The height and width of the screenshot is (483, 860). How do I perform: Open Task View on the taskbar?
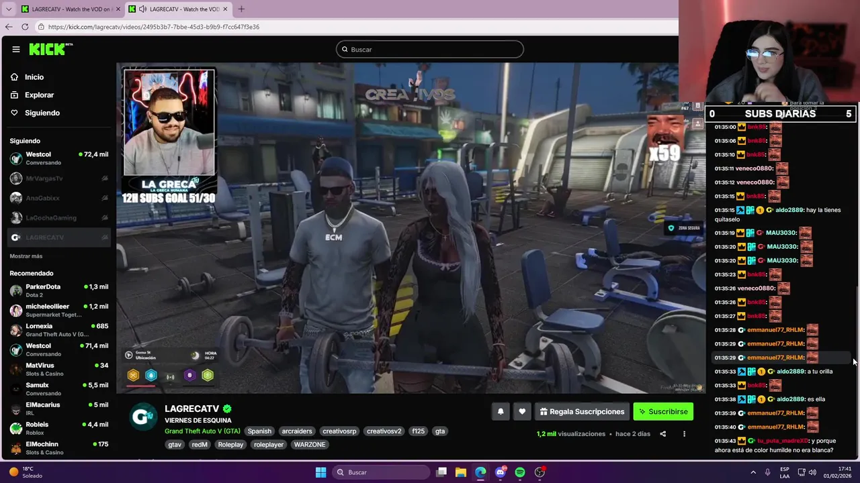[441, 472]
